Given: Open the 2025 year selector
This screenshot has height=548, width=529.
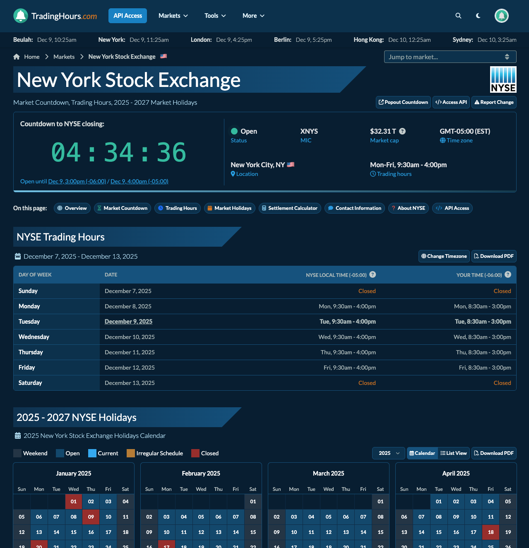Looking at the screenshot, I should click(x=389, y=453).
